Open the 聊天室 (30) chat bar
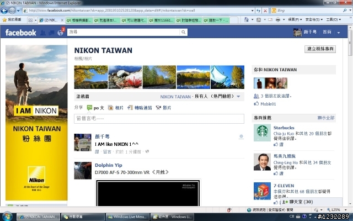This screenshot has width=353, height=221. pos(311,202)
